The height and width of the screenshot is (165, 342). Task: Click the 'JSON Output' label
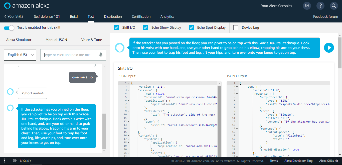pos(237,76)
